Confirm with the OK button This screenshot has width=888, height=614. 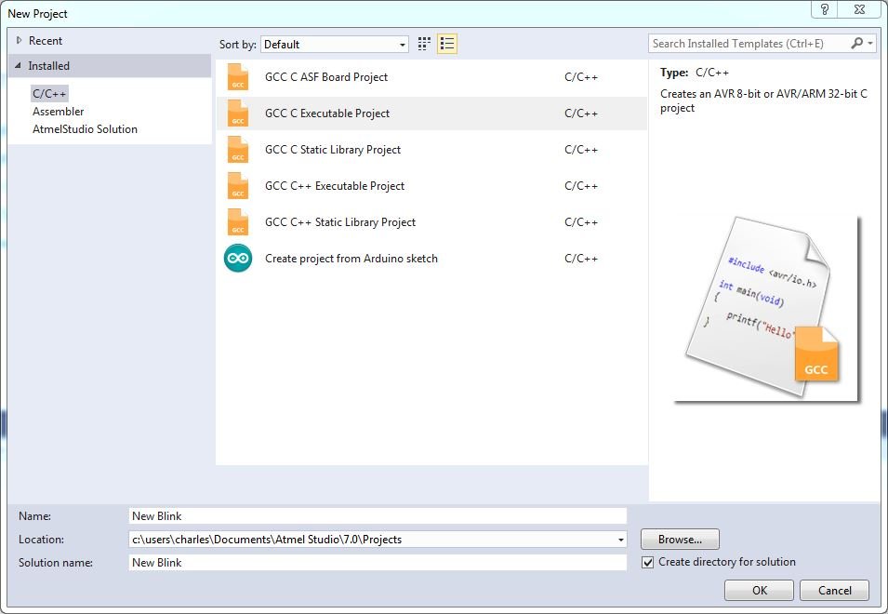coord(759,590)
